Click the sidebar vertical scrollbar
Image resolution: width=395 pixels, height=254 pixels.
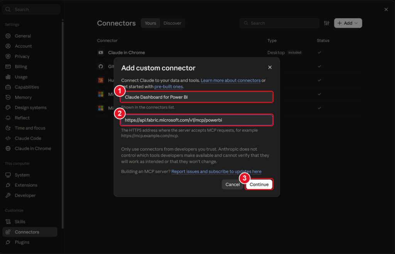click(x=62, y=125)
